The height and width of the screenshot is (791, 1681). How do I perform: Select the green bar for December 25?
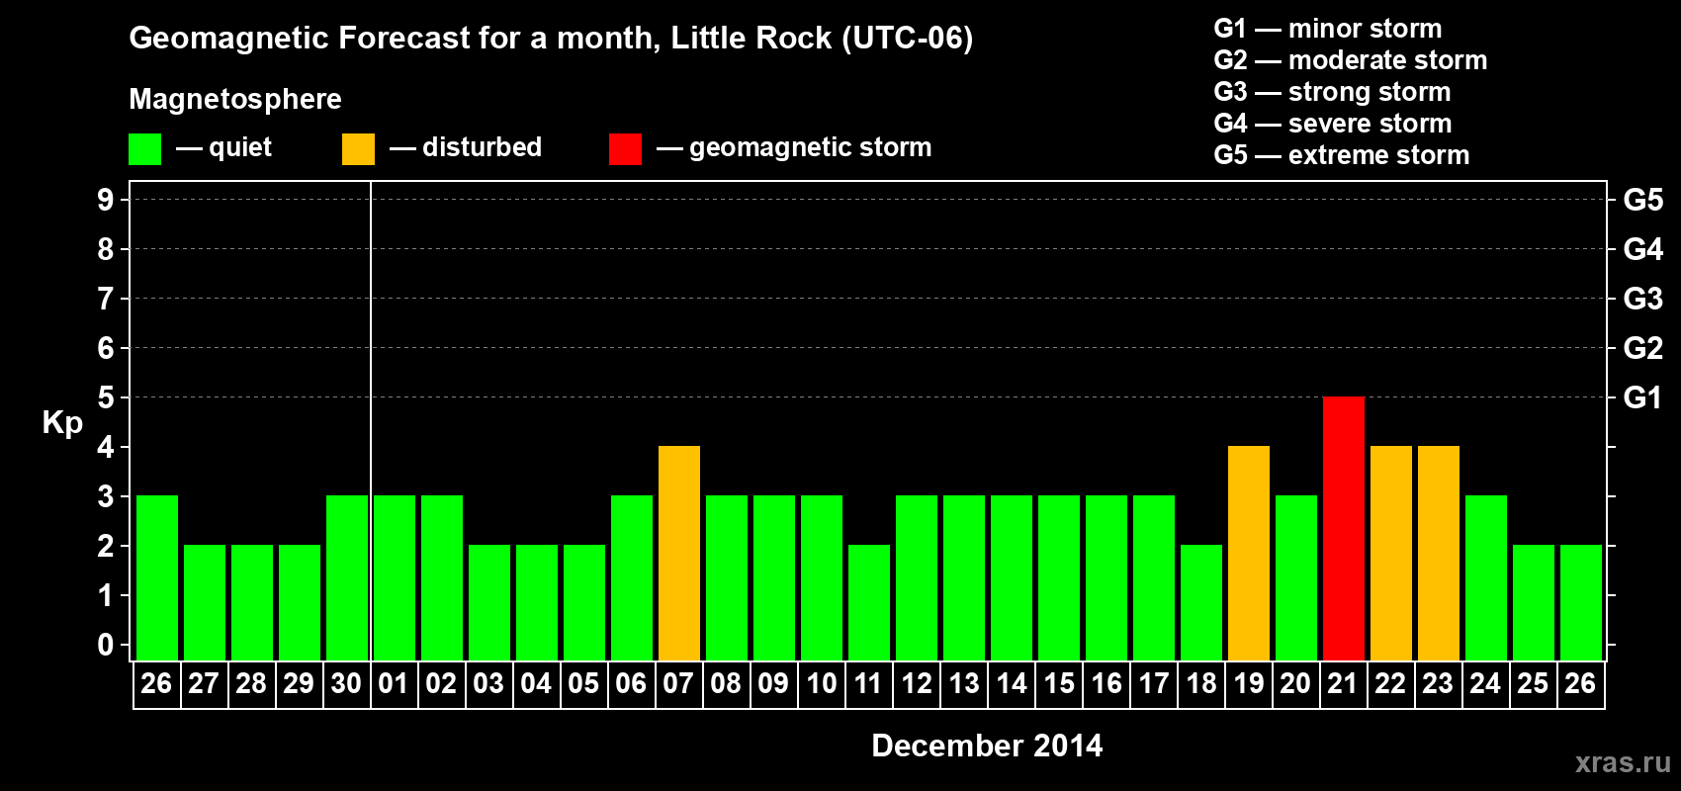coord(1534,602)
